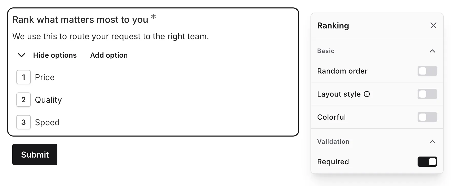Collapse the Validation section chevron
The height and width of the screenshot is (186, 456).
[x=432, y=142]
